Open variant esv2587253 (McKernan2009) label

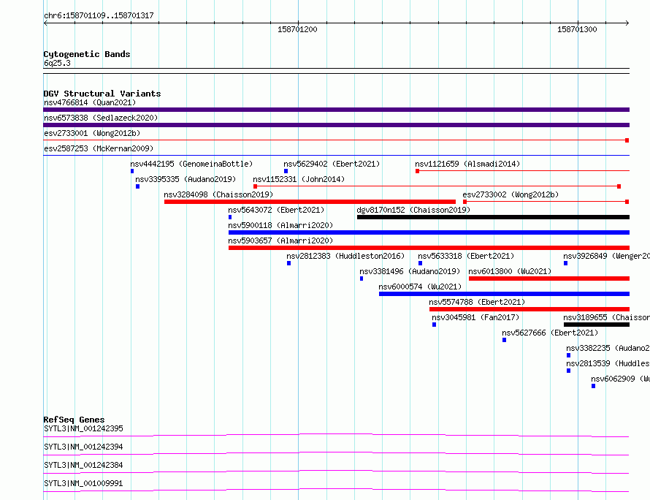[x=99, y=148]
